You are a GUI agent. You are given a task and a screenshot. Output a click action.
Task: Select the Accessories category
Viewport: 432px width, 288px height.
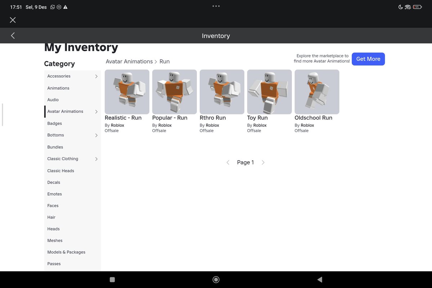click(72, 76)
